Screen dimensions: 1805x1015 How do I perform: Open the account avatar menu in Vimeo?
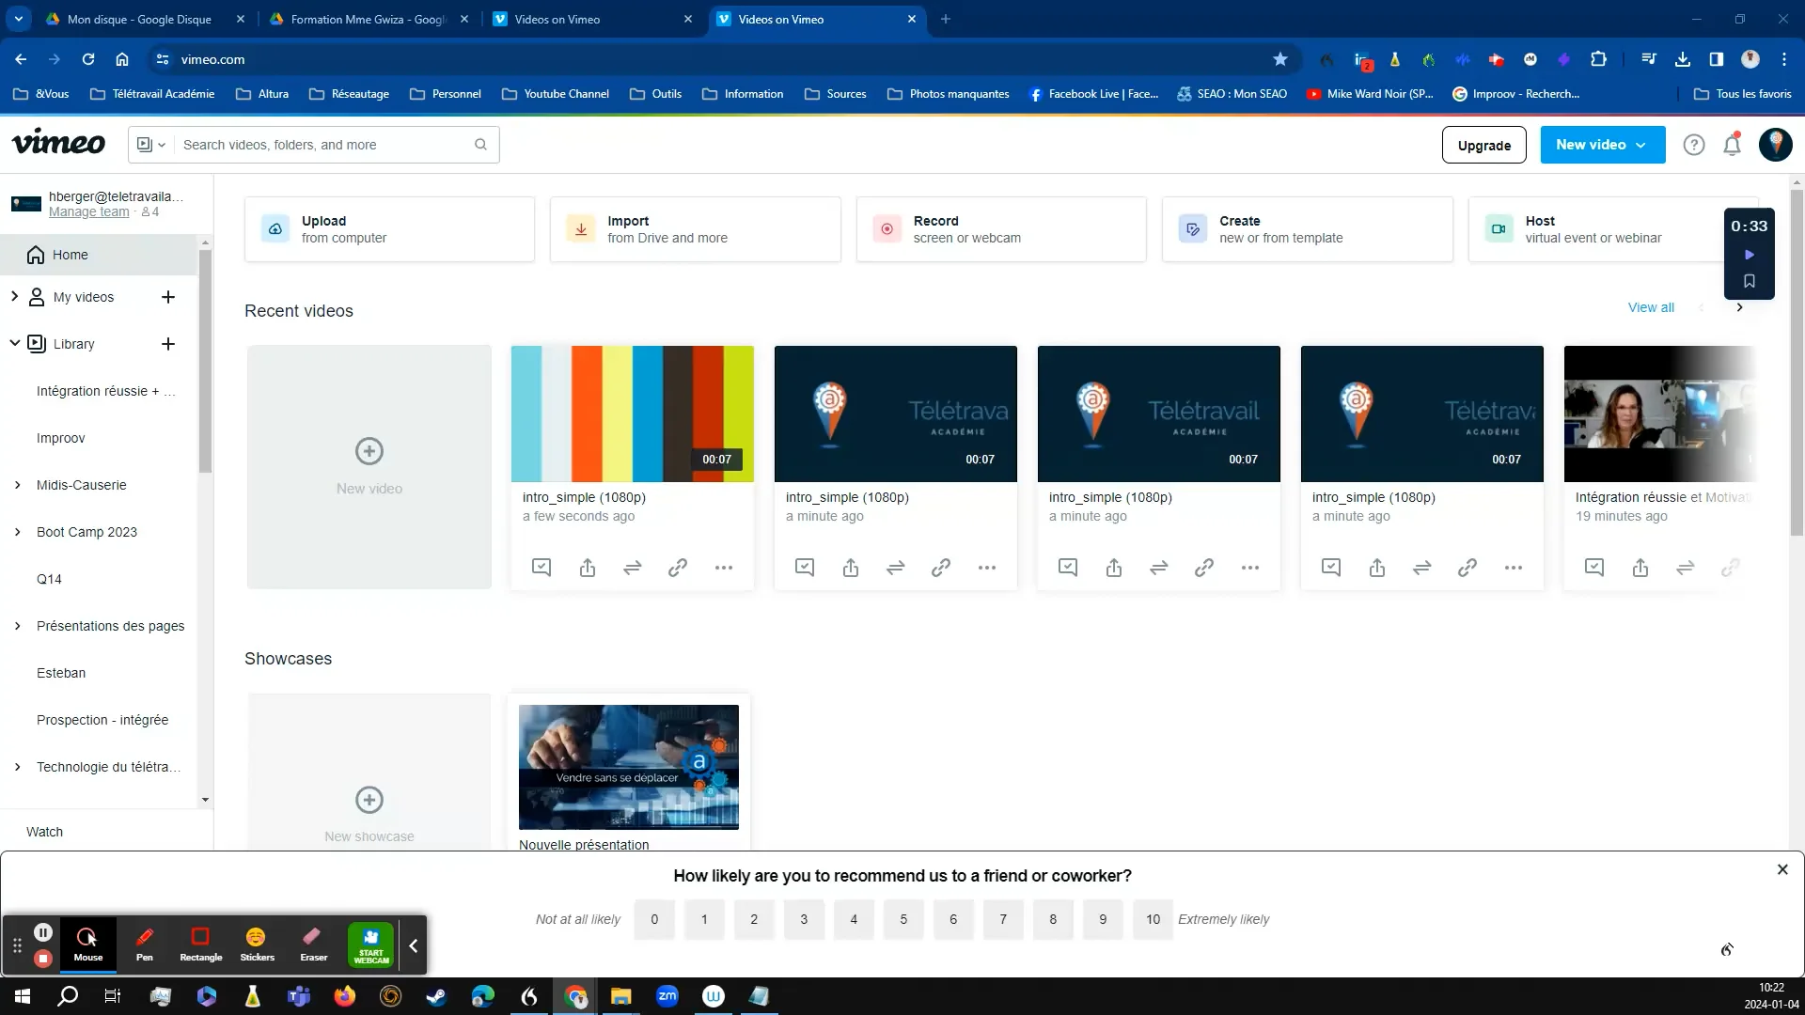(x=1775, y=145)
